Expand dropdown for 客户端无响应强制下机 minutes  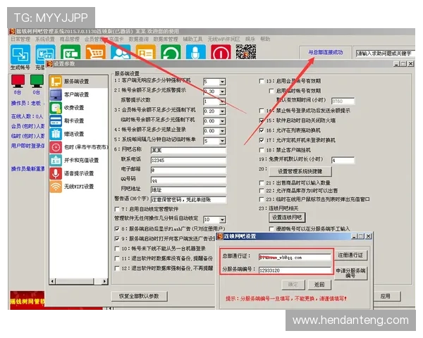(x=222, y=82)
